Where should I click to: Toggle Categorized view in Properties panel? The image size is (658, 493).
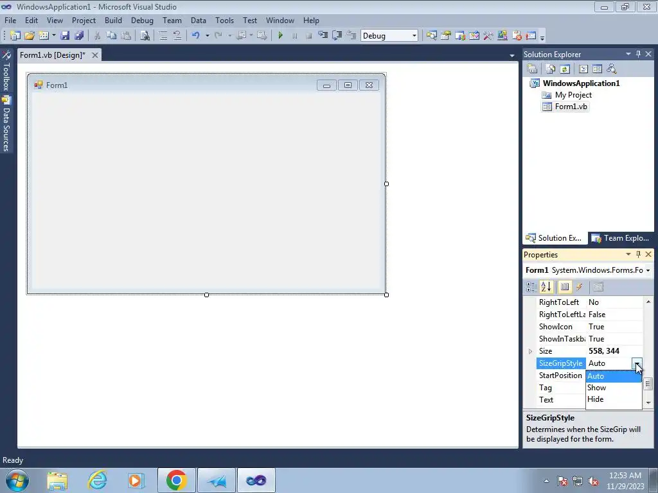(x=531, y=287)
